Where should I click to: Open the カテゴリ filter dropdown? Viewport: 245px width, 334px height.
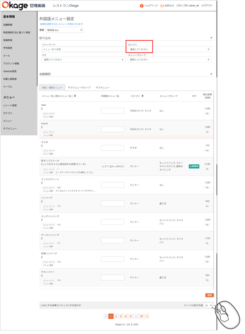click(169, 49)
